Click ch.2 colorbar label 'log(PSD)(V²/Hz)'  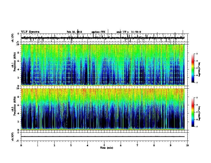coord(199,113)
